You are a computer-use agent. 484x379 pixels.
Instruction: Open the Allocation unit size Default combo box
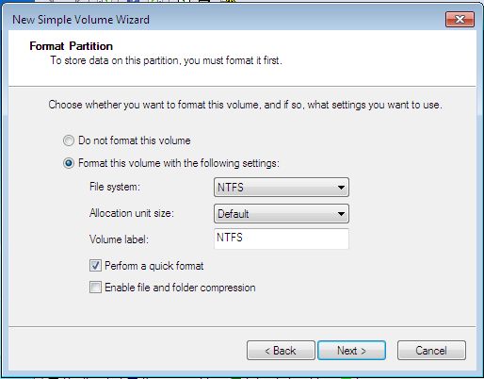(x=282, y=214)
